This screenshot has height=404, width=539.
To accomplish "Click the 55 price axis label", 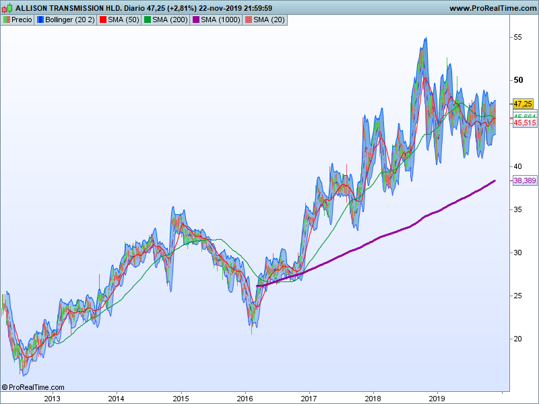I will 517,37.
